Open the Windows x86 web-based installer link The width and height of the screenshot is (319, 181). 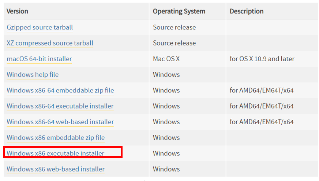56,169
